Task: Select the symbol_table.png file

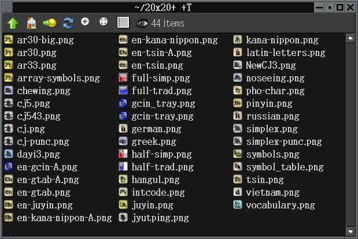Action: pyautogui.click(x=285, y=167)
